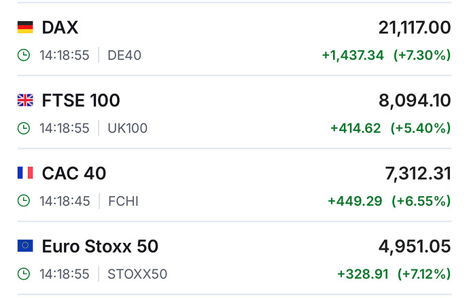
Task: Click the DAX price 21,117.00
Action: coord(414,28)
